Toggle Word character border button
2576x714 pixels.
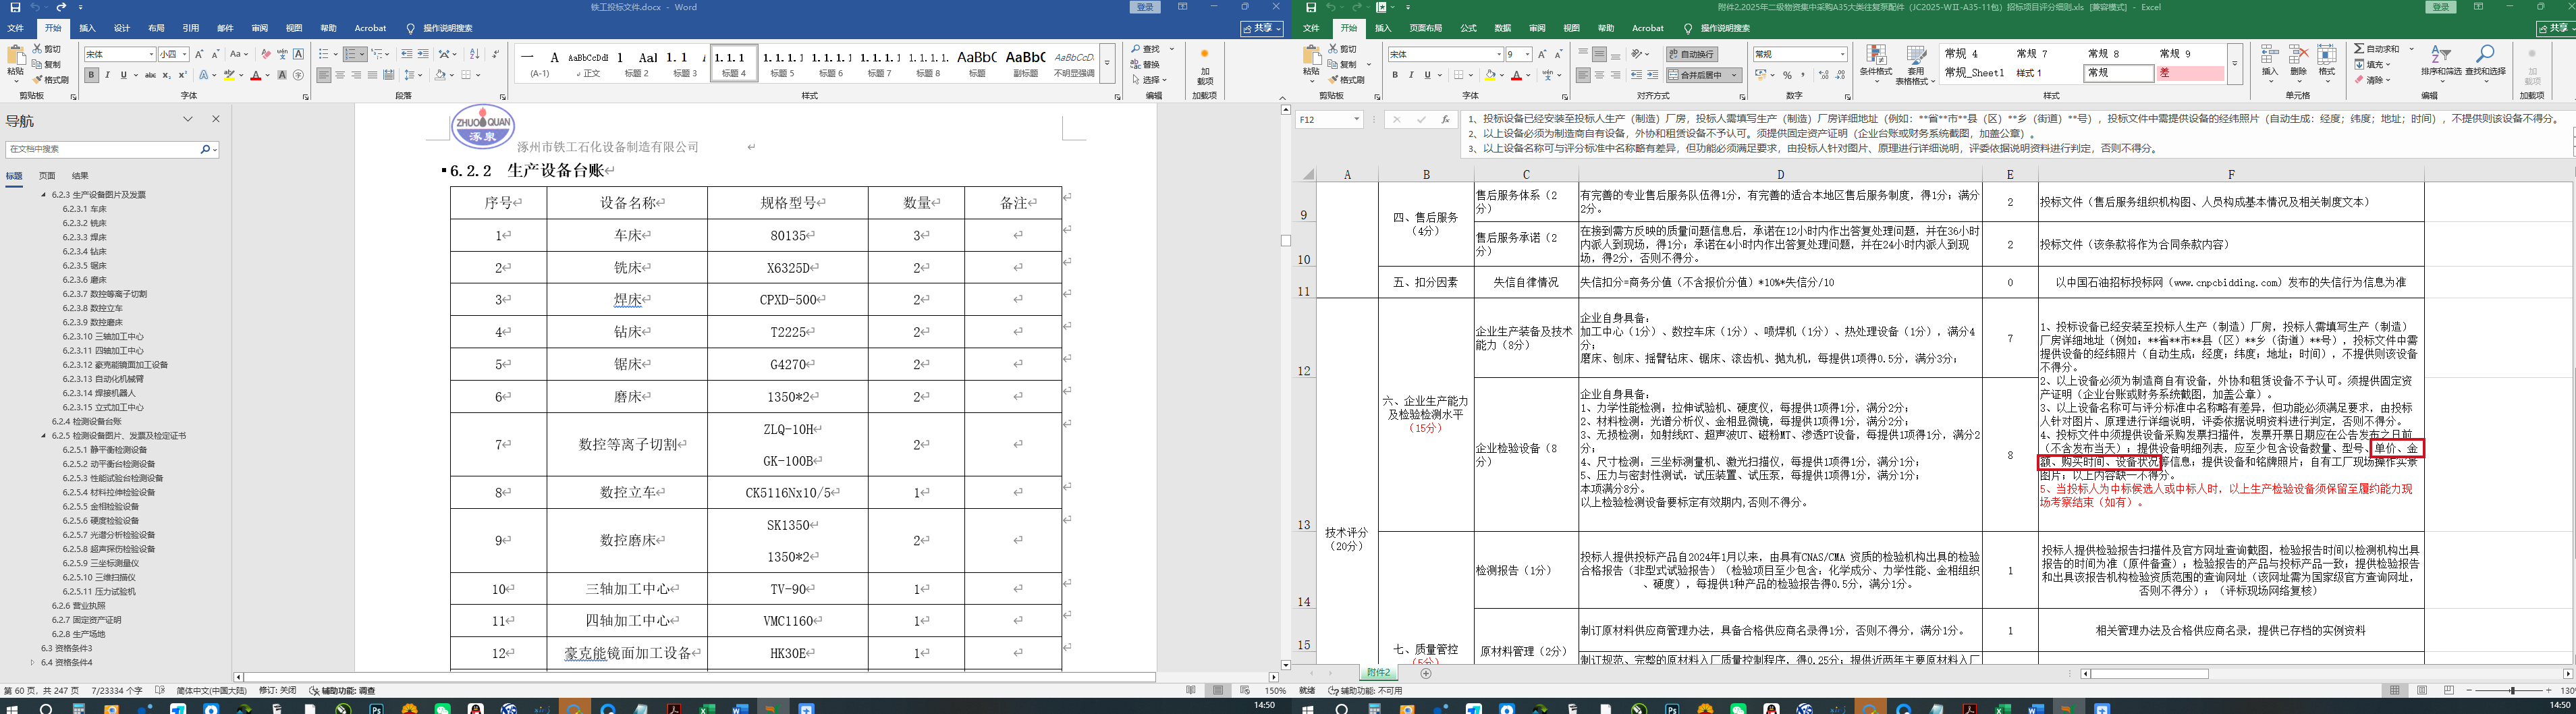pos(298,54)
